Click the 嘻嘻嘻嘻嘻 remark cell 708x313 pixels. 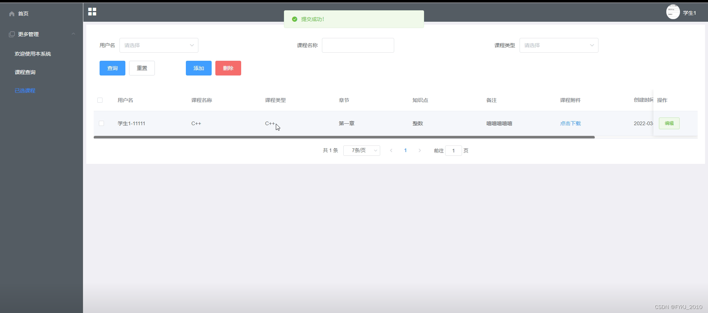499,123
